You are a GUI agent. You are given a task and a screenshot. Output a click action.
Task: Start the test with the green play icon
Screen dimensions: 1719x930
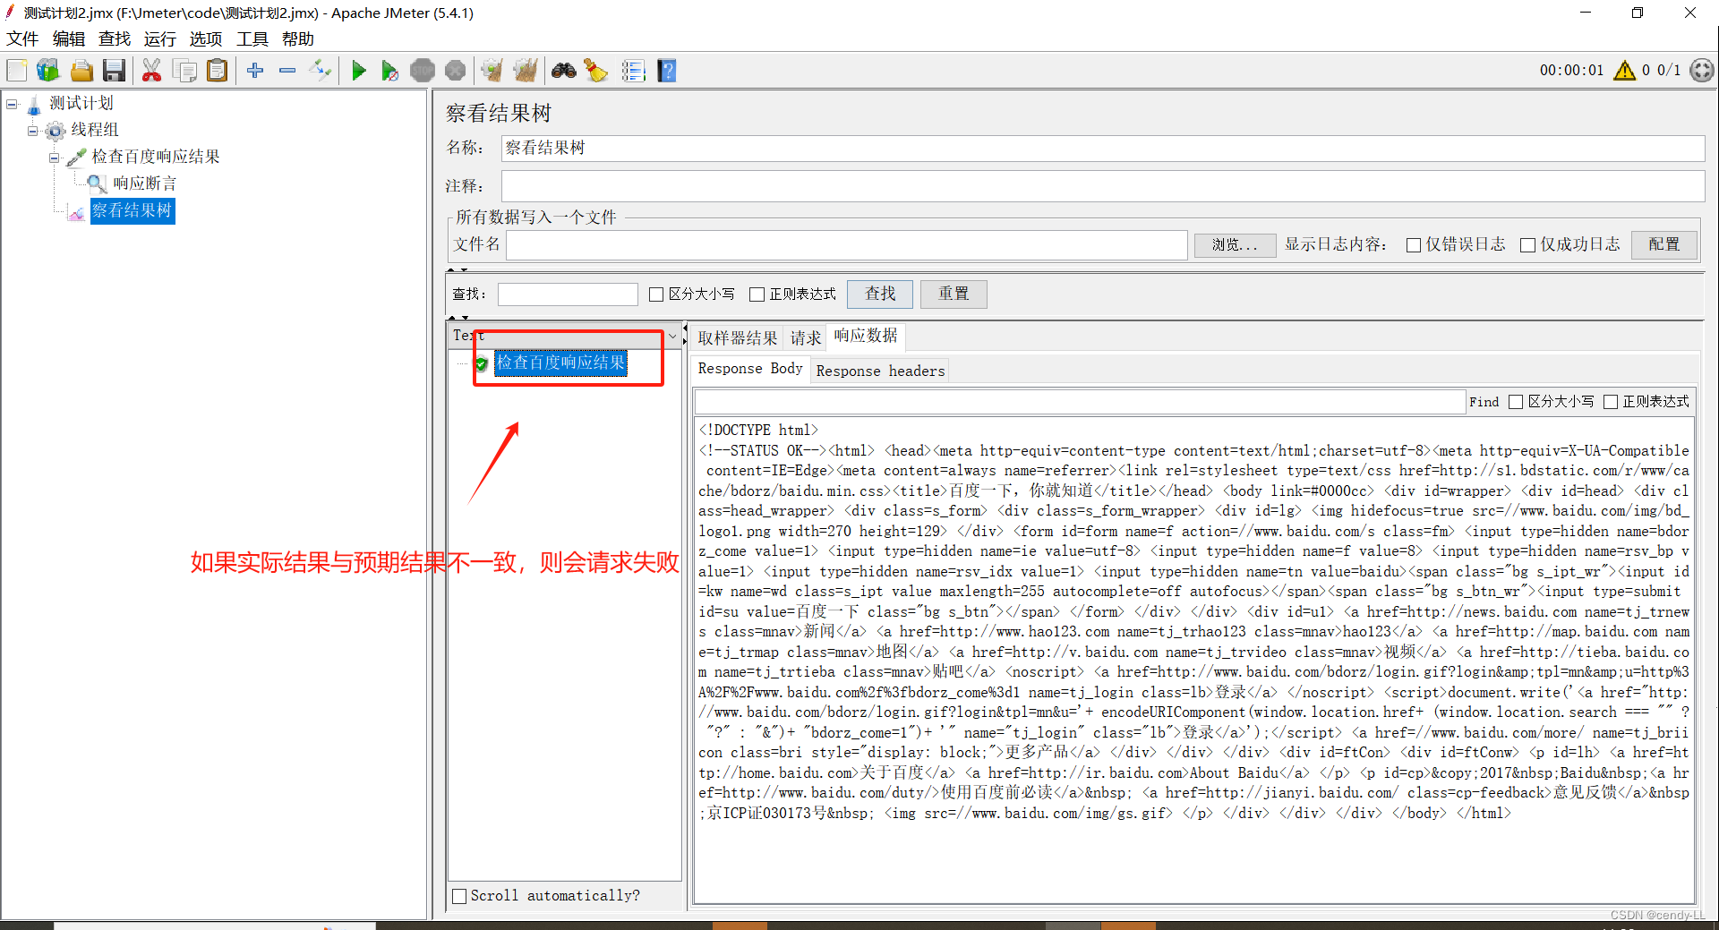point(359,71)
